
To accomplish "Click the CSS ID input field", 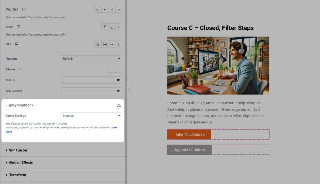I will (88, 80).
